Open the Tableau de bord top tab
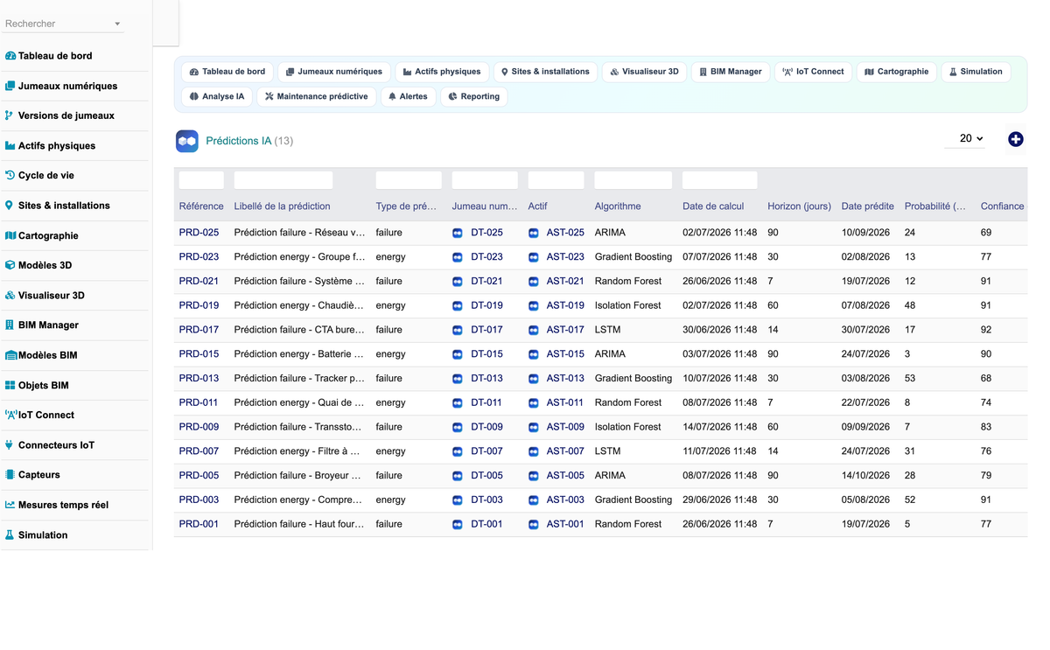Image resolution: width=1050 pixels, height=650 pixels. [227, 72]
